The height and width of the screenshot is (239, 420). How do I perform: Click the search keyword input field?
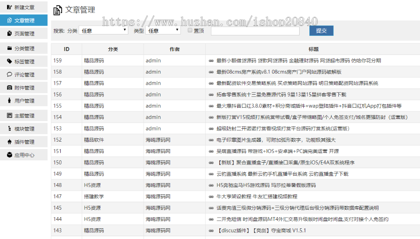coord(255,31)
